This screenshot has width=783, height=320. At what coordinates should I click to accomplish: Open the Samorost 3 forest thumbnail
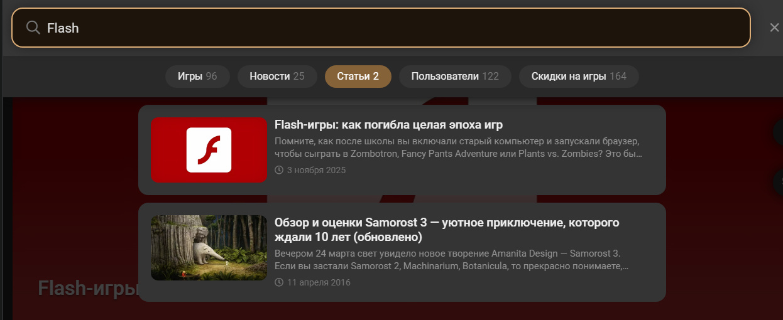209,248
